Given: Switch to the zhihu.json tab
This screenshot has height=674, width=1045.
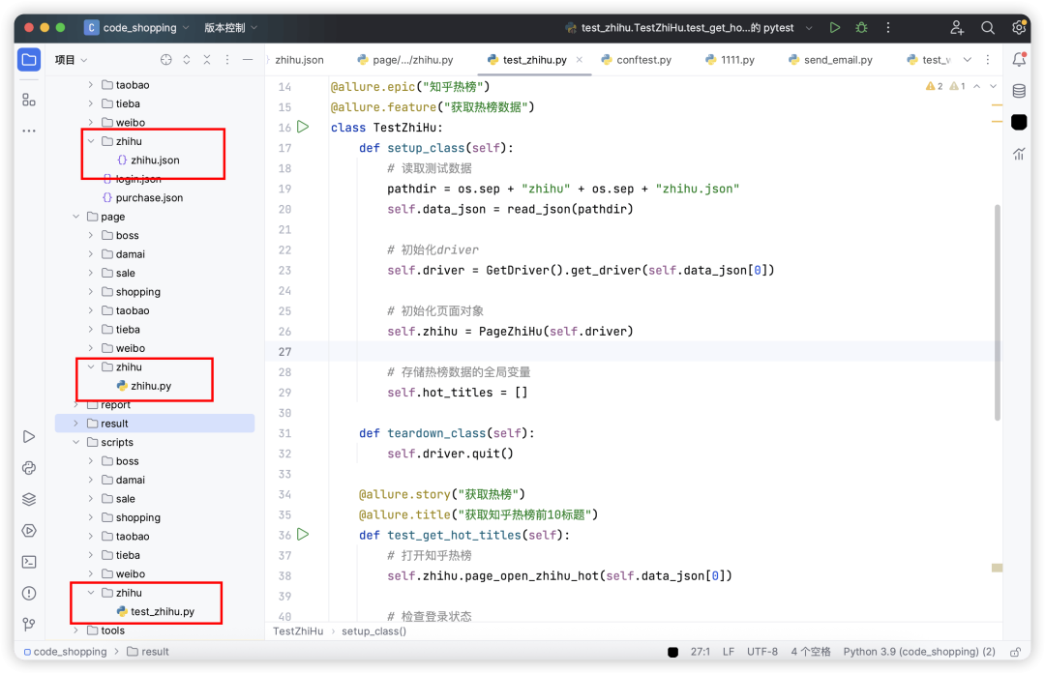Looking at the screenshot, I should pos(299,60).
